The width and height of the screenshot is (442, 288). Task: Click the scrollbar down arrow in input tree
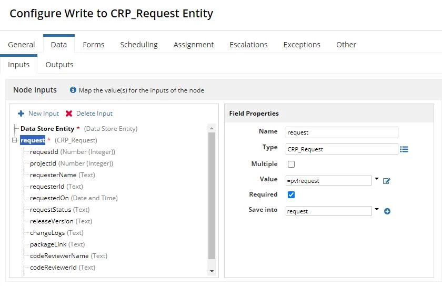point(212,271)
